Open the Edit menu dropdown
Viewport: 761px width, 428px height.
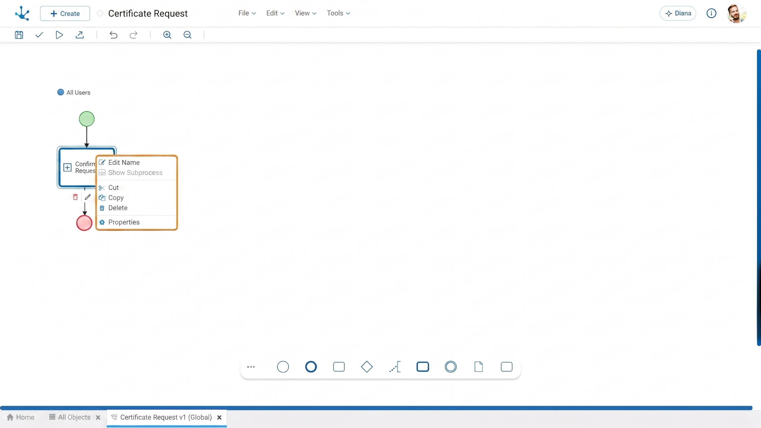click(x=275, y=13)
